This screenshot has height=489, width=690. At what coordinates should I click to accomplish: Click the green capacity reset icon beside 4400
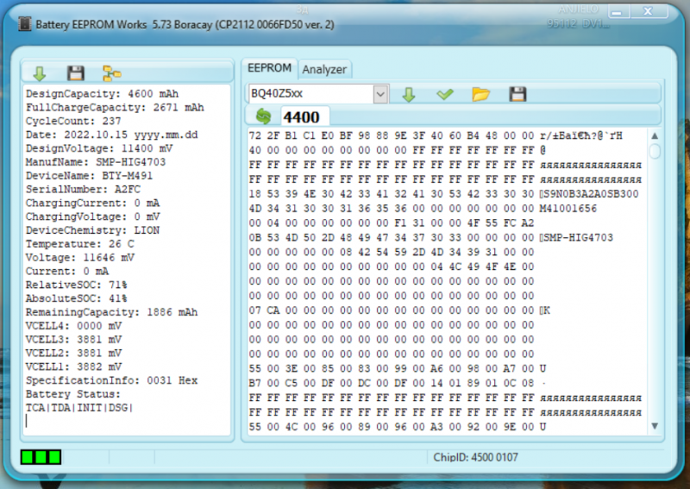[x=263, y=116]
